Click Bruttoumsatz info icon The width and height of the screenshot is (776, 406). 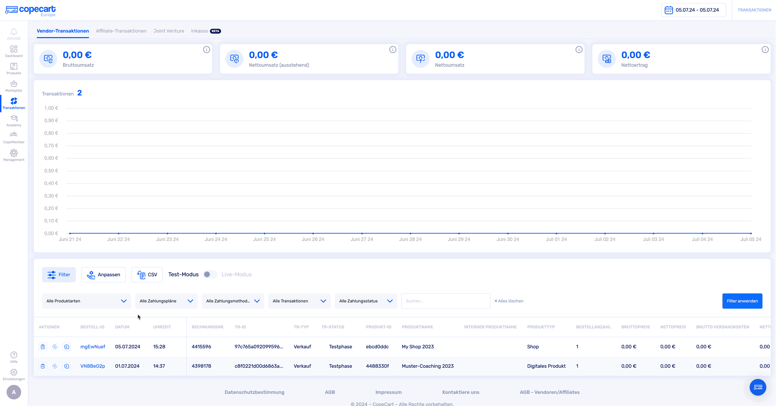[206, 50]
